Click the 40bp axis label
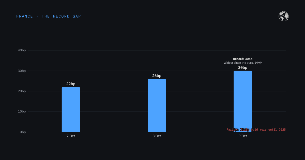 (x=22, y=50)
